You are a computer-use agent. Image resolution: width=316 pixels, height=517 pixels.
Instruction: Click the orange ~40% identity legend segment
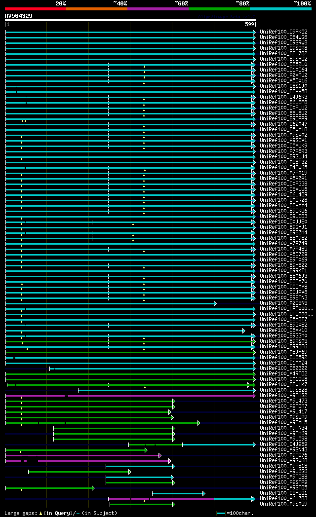click(x=97, y=9)
